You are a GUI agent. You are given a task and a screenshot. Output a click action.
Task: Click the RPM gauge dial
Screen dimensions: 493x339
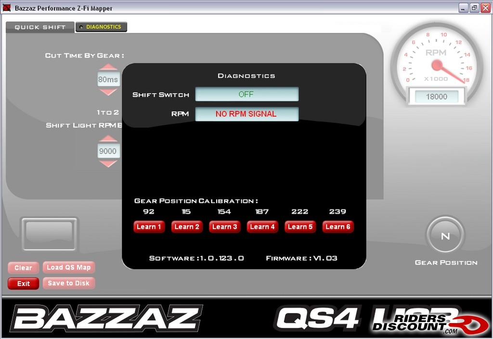(437, 65)
